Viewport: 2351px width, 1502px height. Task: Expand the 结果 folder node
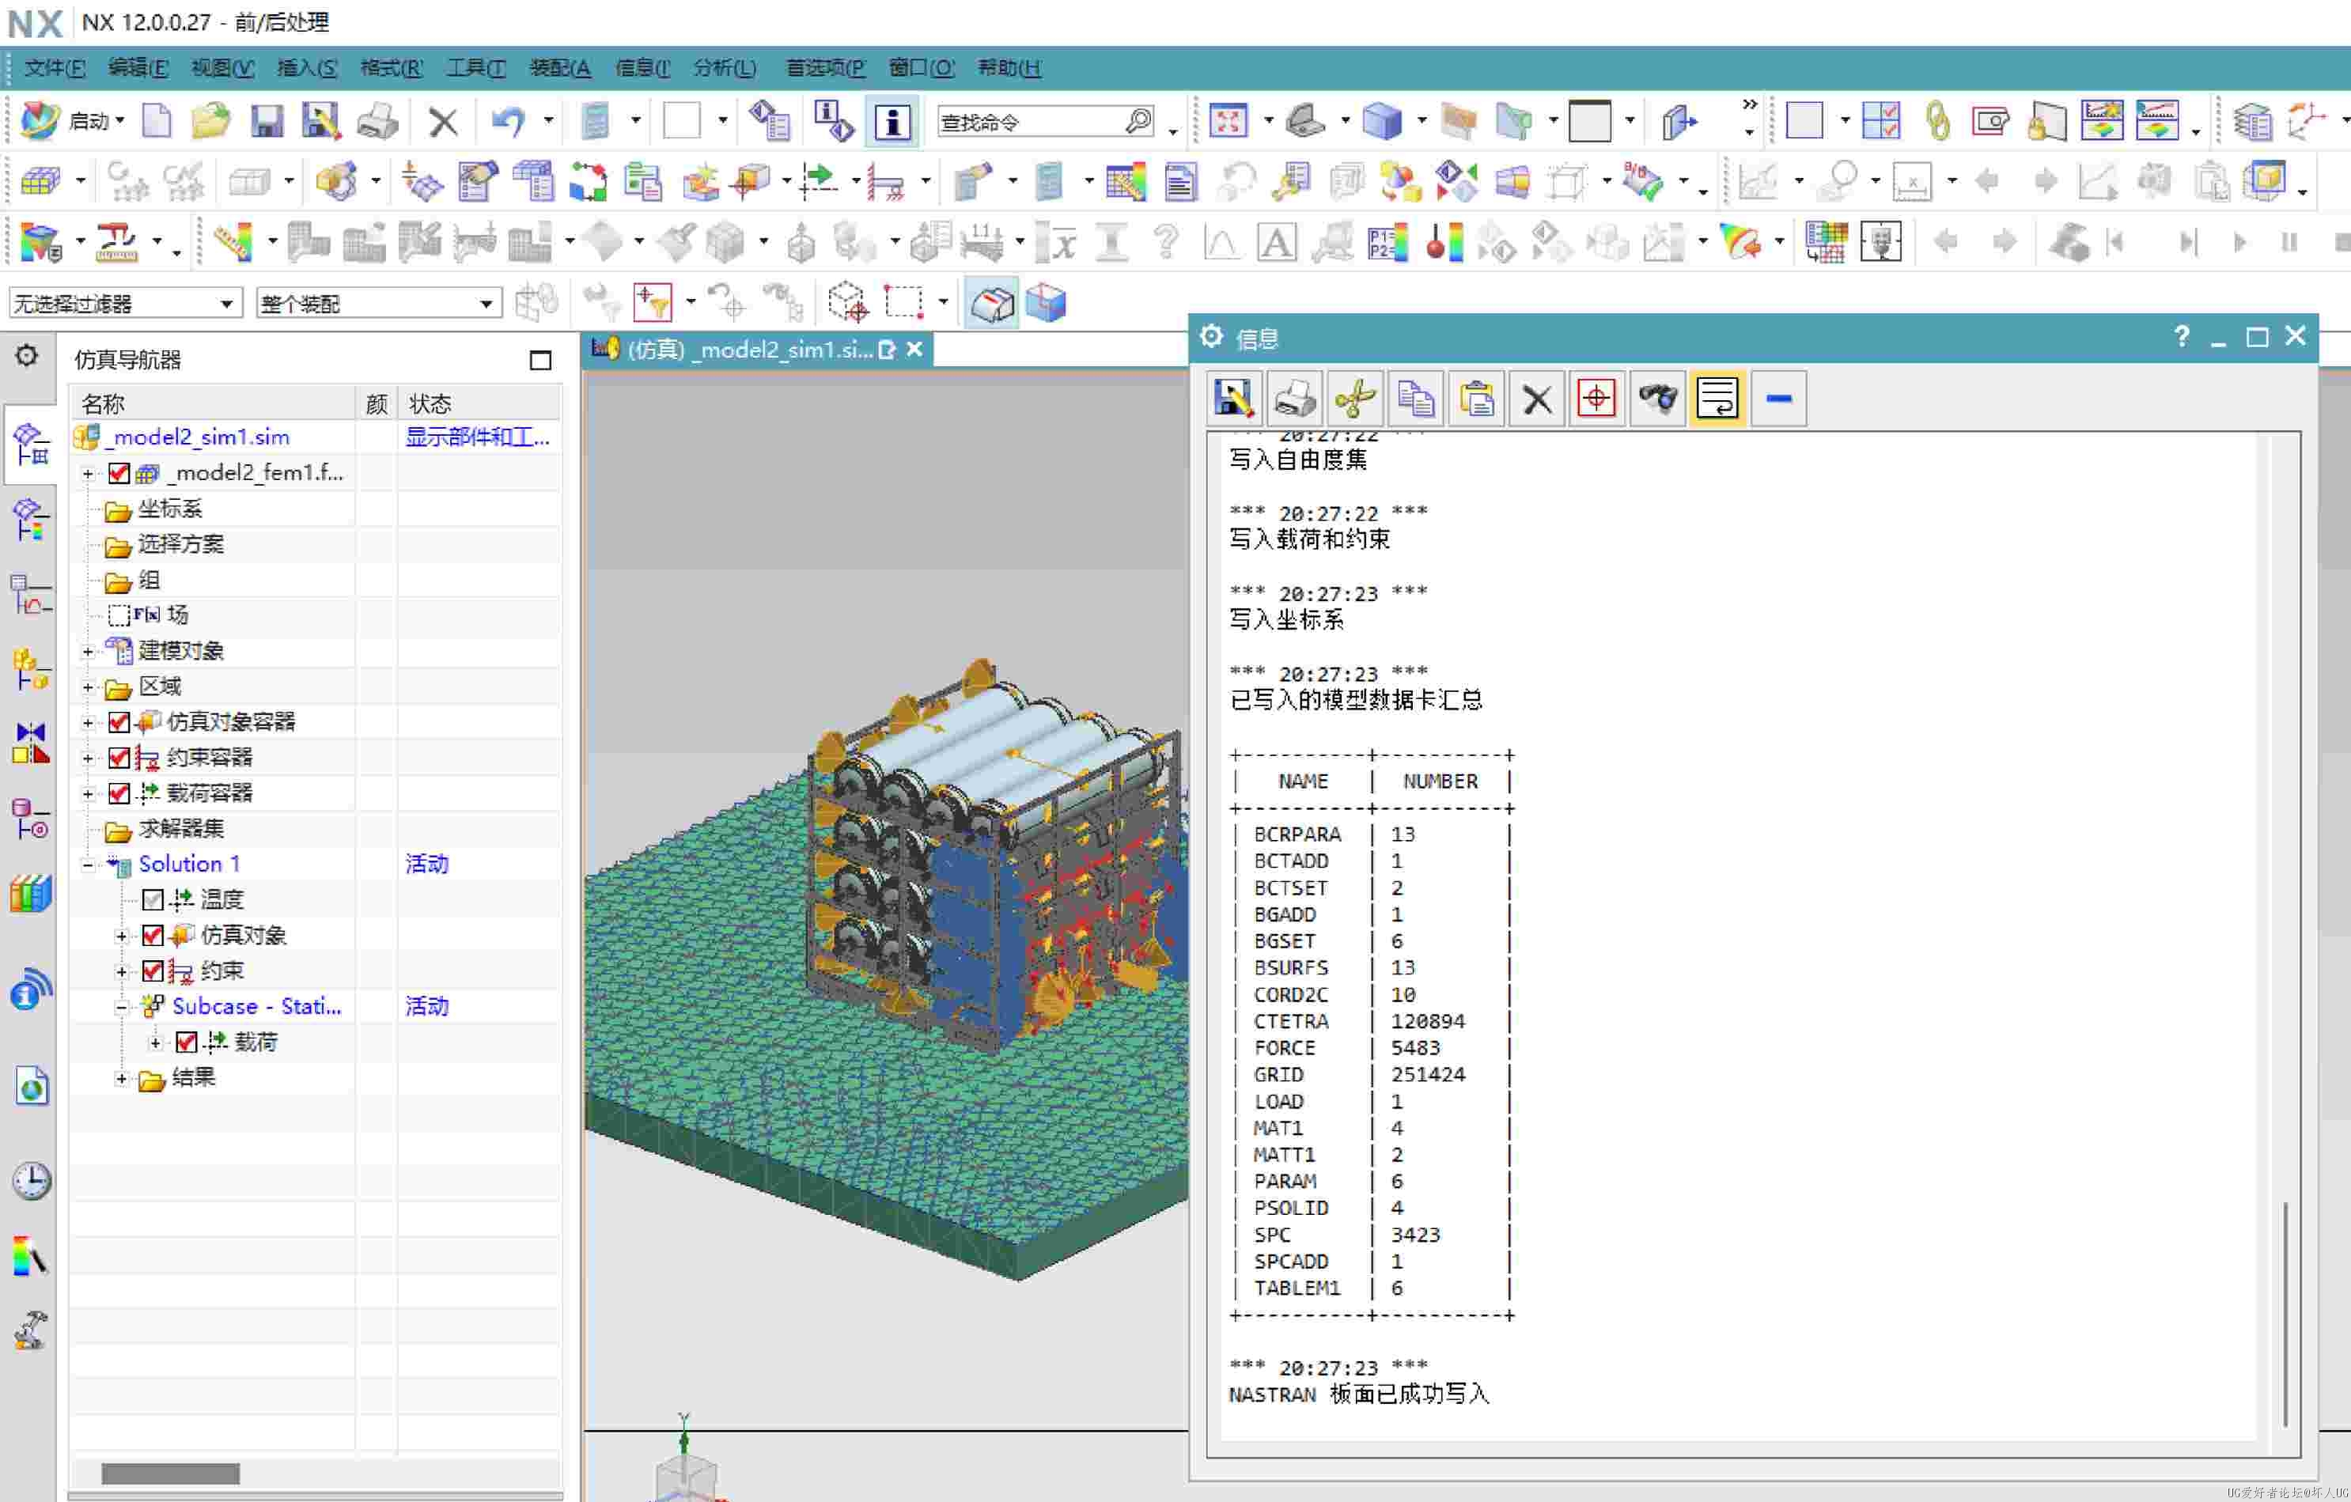(121, 1078)
